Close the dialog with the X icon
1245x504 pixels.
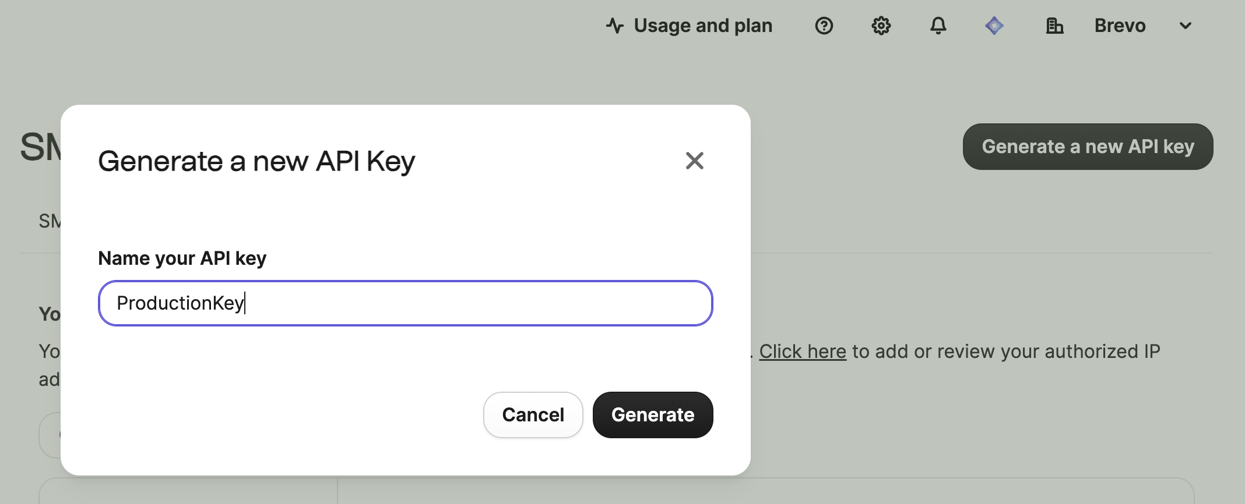[694, 161]
